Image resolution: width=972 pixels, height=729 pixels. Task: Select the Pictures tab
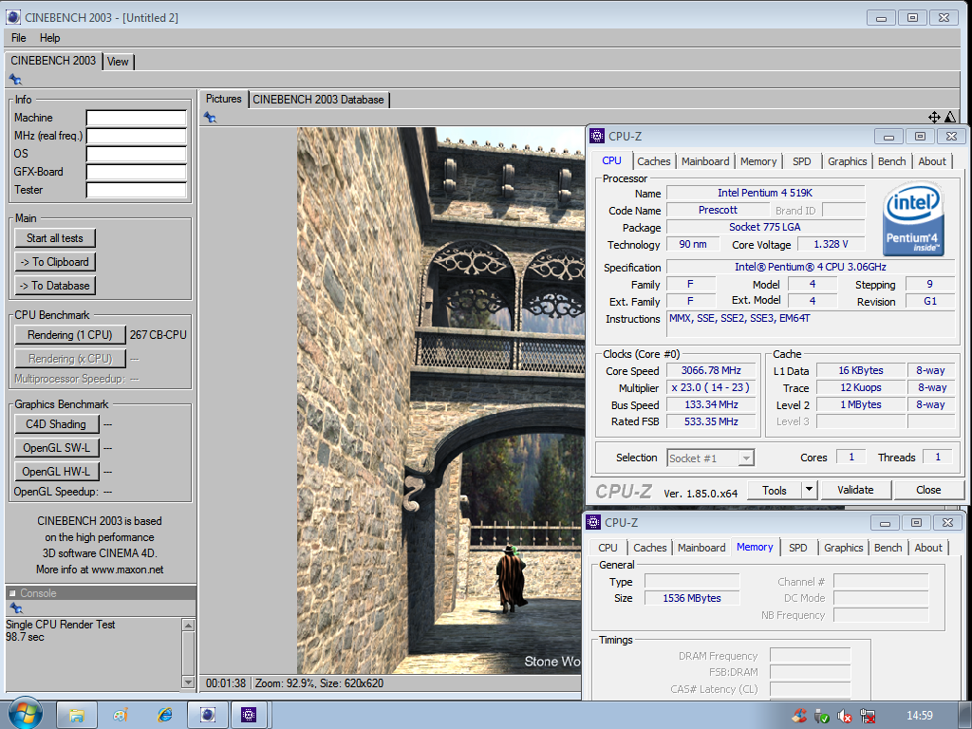point(223,99)
